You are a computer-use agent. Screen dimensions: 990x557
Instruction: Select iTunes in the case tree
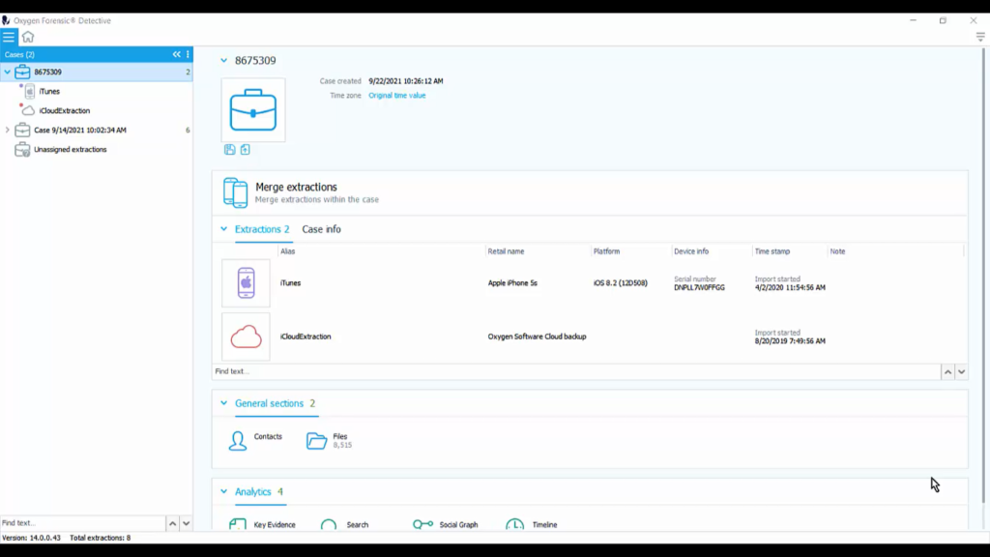(x=49, y=92)
